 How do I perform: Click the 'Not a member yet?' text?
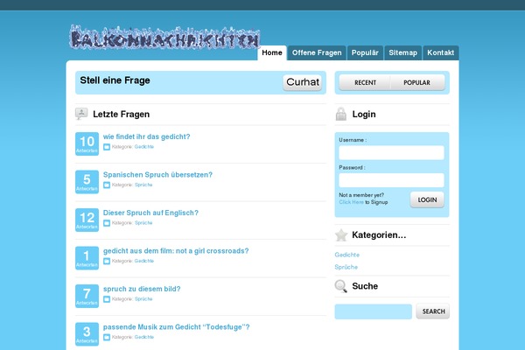(361, 195)
